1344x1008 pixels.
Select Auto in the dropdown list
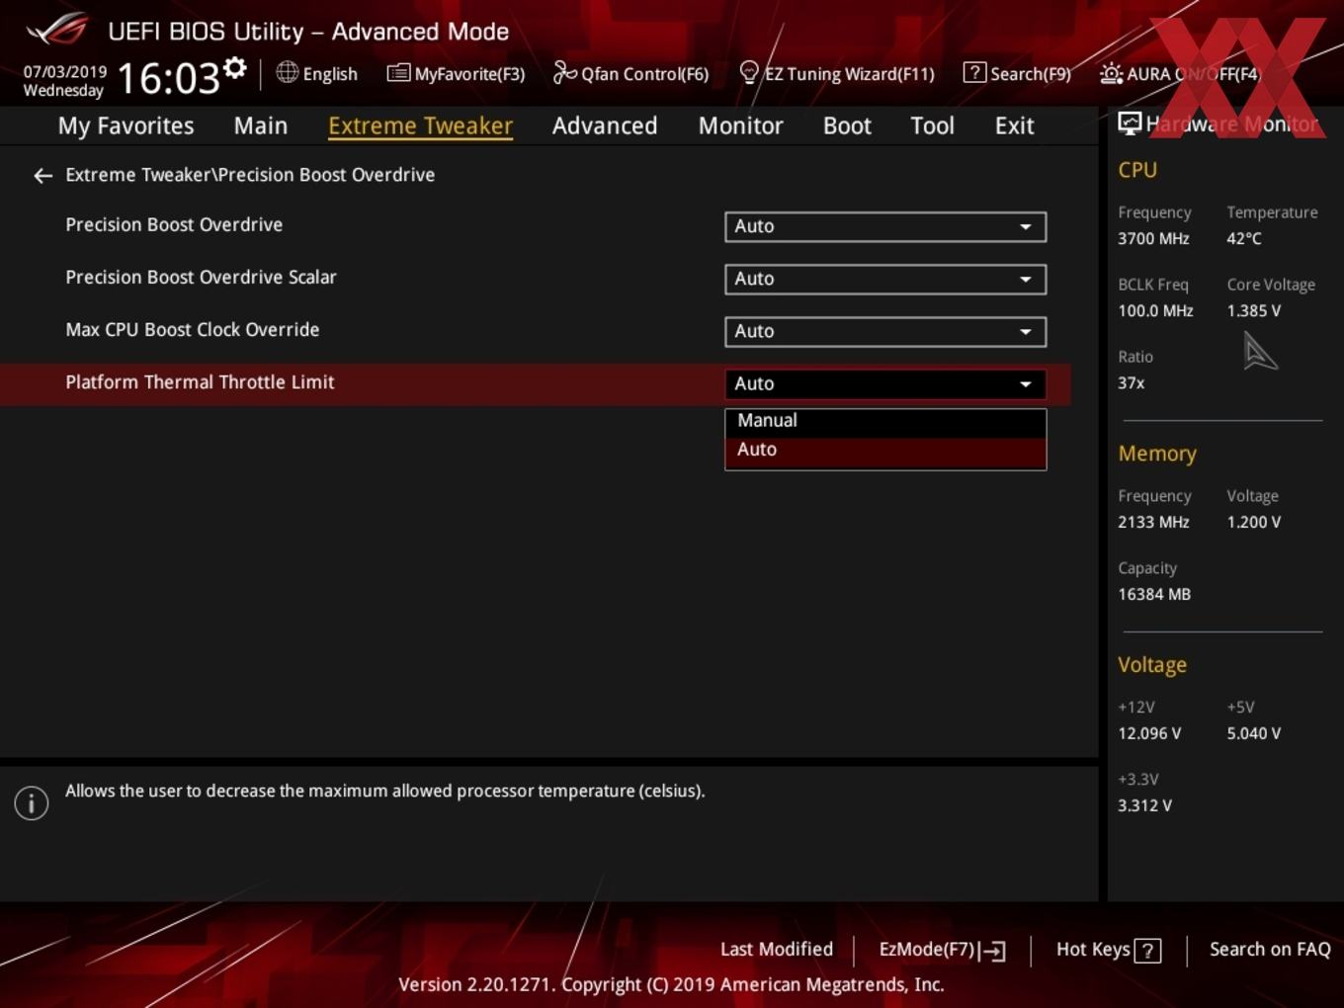point(885,451)
